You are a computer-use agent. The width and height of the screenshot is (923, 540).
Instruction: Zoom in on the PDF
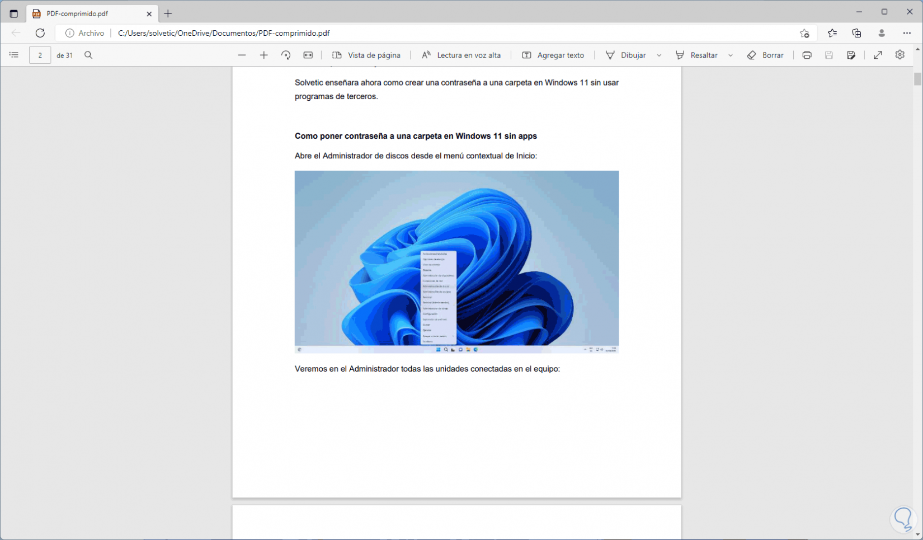264,55
